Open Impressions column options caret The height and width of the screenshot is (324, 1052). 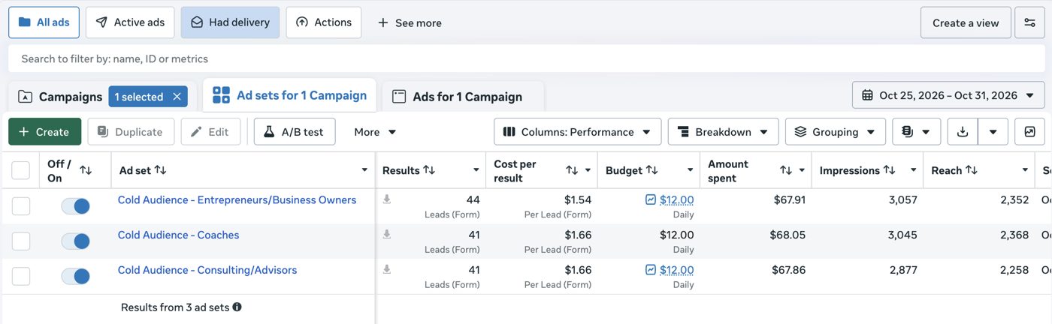coord(913,170)
